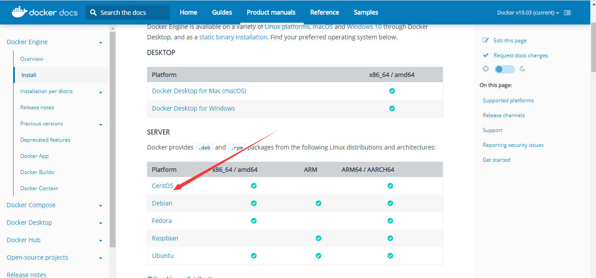Jump to Reporting security issues section
This screenshot has width=596, height=278.
point(513,145)
